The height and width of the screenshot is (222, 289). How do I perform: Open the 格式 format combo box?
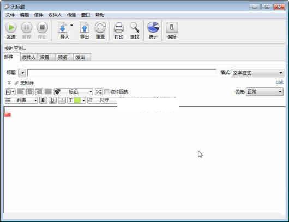click(x=257, y=73)
